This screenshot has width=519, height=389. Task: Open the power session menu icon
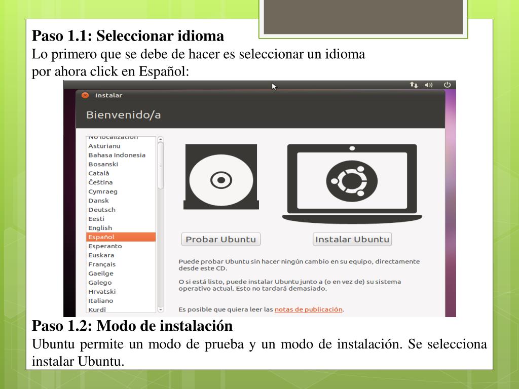click(447, 85)
